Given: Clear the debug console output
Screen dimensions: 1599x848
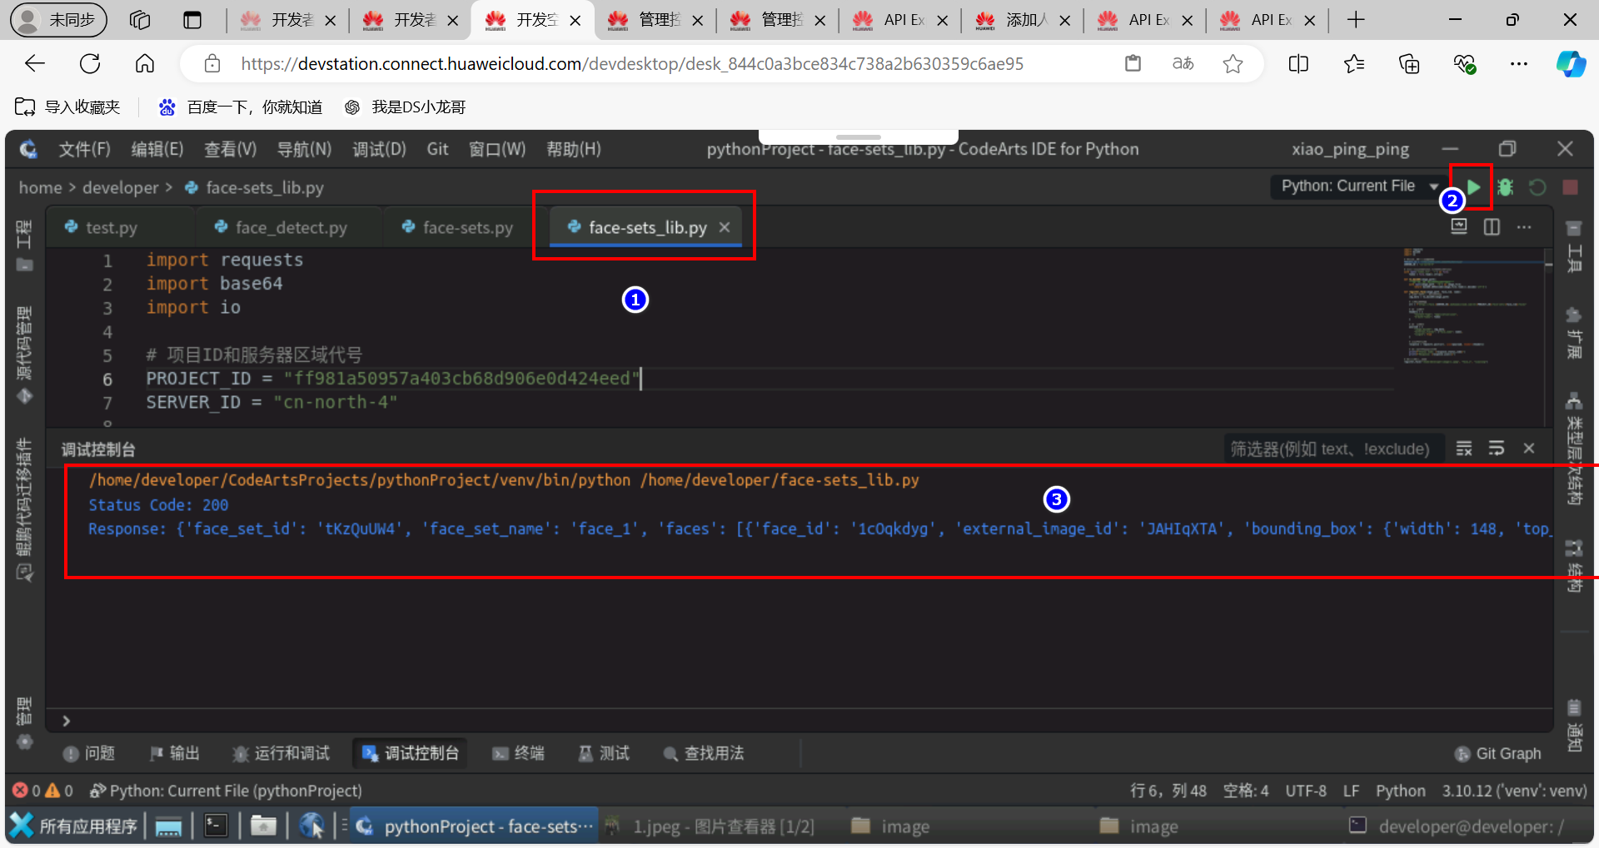Looking at the screenshot, I should pyautogui.click(x=1463, y=449).
